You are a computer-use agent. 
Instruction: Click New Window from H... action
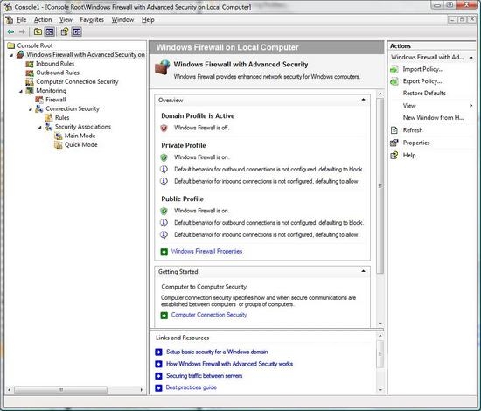433,118
